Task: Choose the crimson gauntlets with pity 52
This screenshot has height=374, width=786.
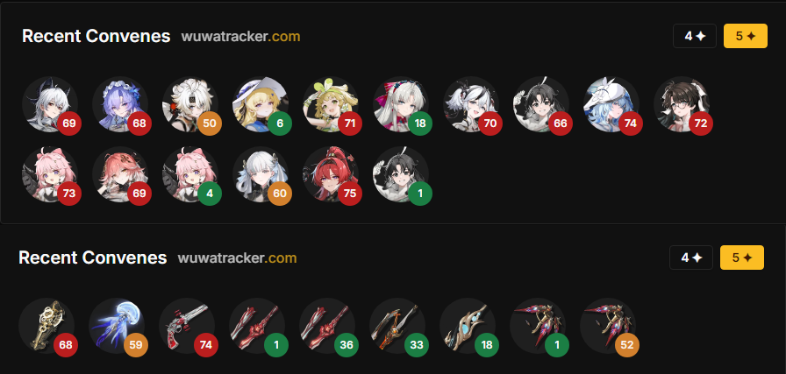Action: coord(608,326)
